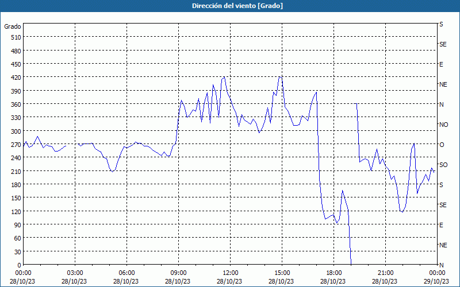
Task: Click the 270 degree axis label
Action: [x=16, y=145]
